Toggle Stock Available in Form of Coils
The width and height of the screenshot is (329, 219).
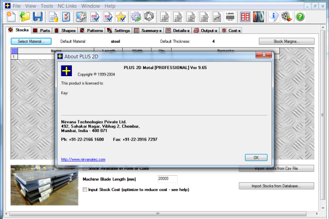point(84,169)
